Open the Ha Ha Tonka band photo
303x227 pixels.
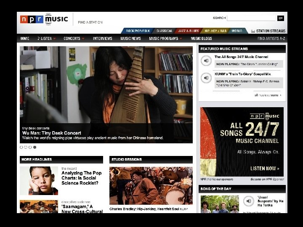coord(220,204)
